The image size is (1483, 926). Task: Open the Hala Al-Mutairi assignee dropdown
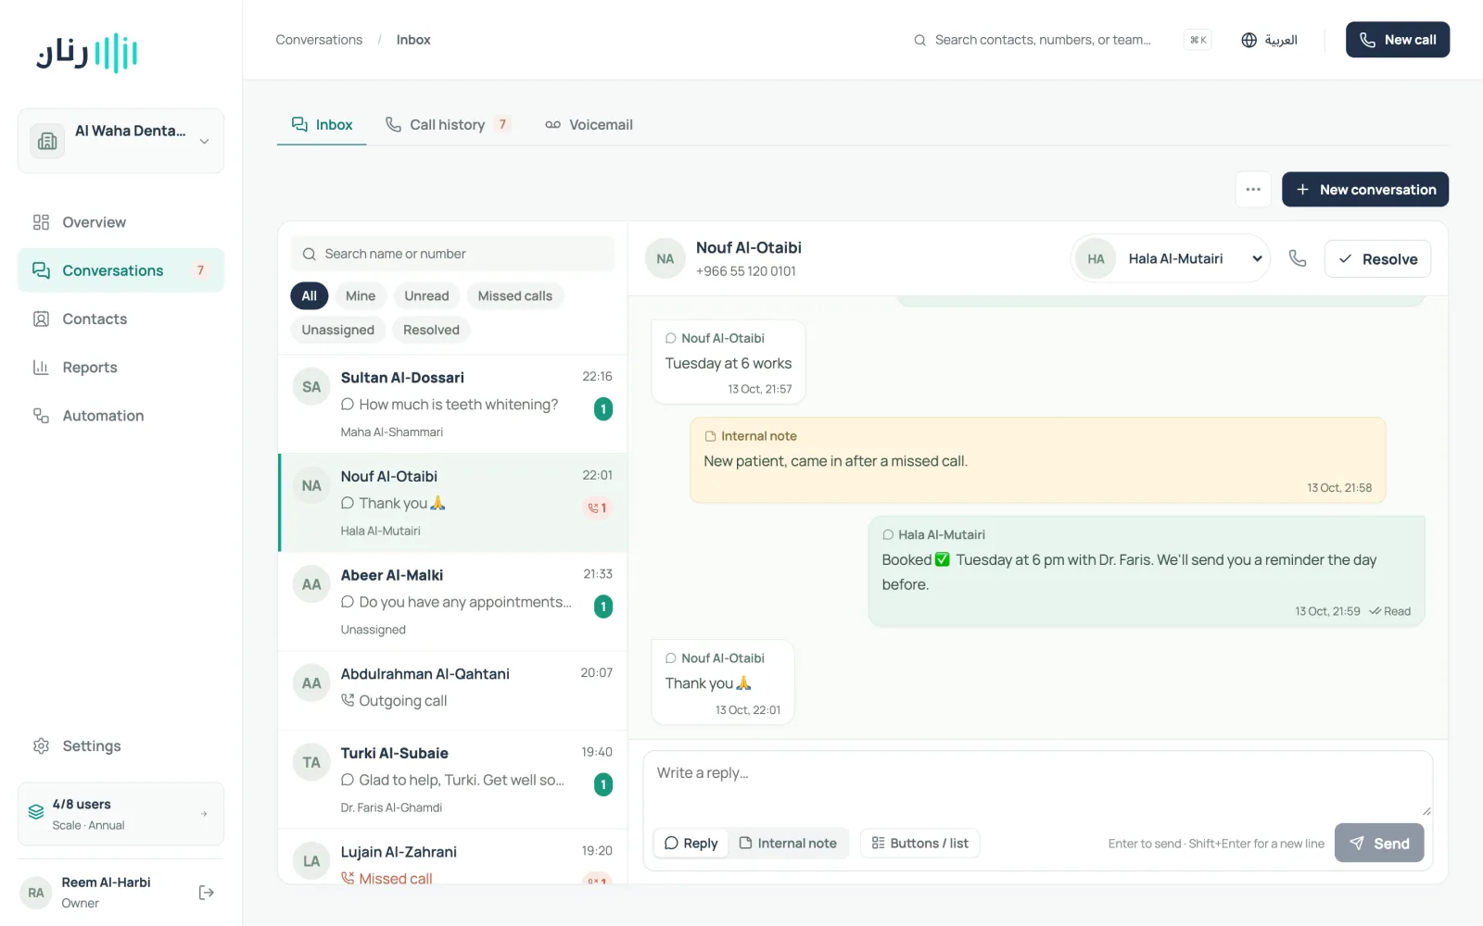coord(1171,259)
